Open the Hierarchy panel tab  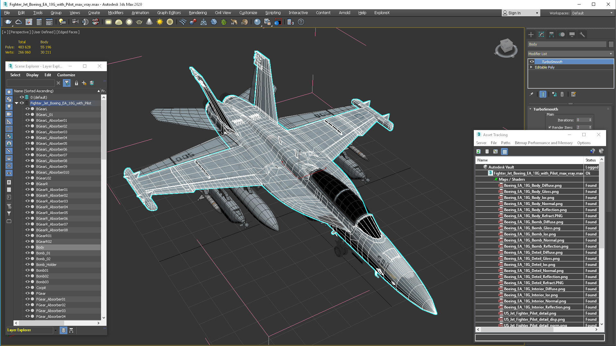coord(552,35)
